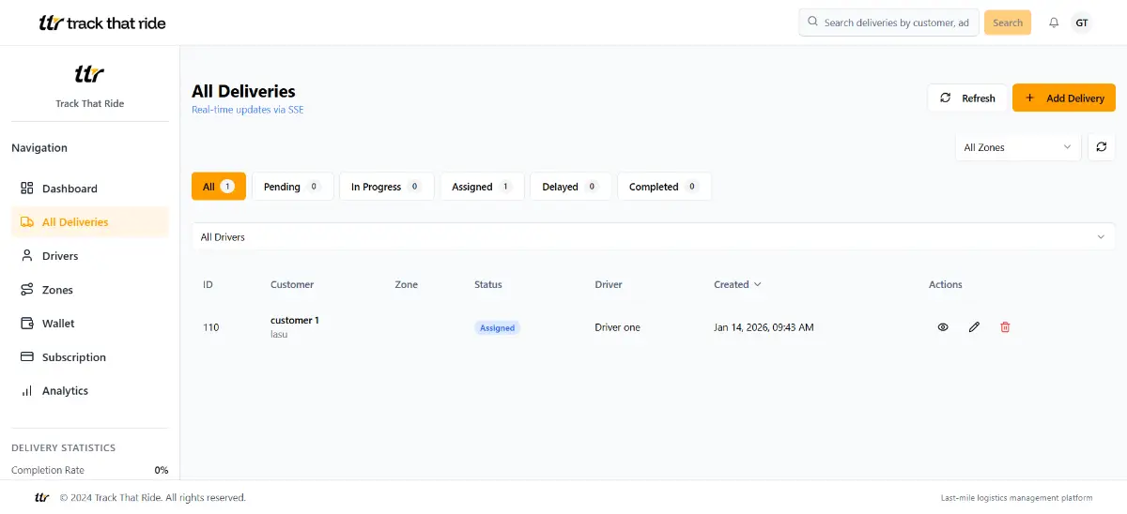The width and height of the screenshot is (1127, 514).
Task: Click the Customer column header
Action: click(x=292, y=284)
